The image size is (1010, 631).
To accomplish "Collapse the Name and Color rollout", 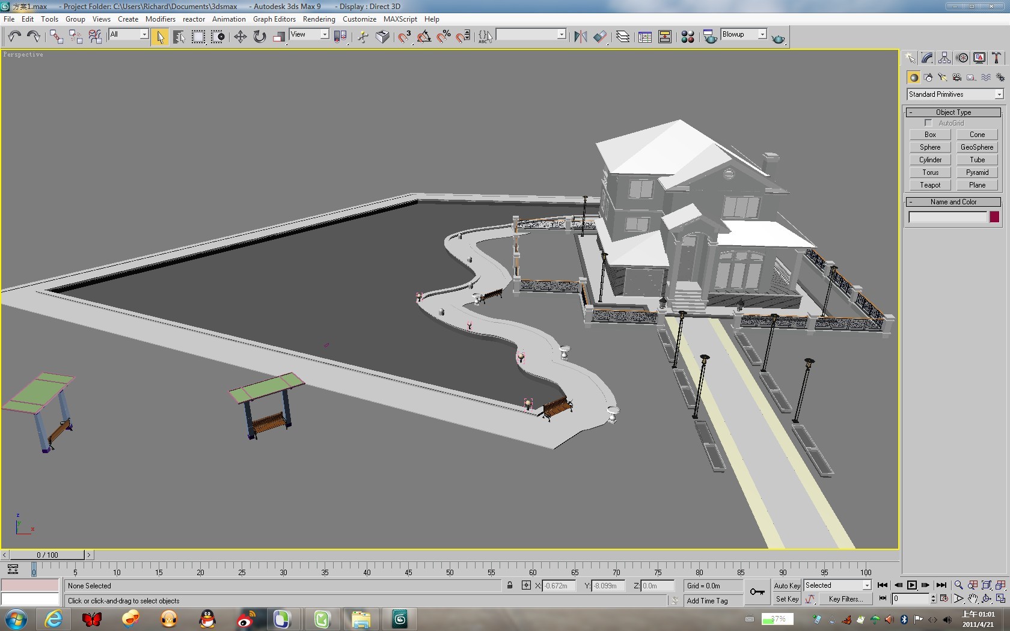I will (x=953, y=202).
